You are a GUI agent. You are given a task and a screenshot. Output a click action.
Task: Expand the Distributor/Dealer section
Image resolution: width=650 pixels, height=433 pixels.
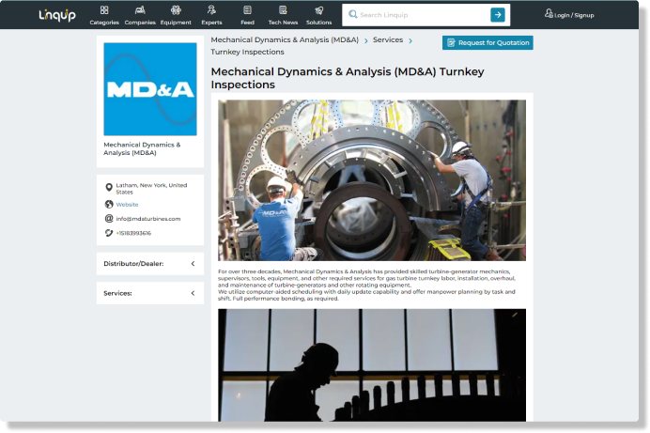click(150, 264)
